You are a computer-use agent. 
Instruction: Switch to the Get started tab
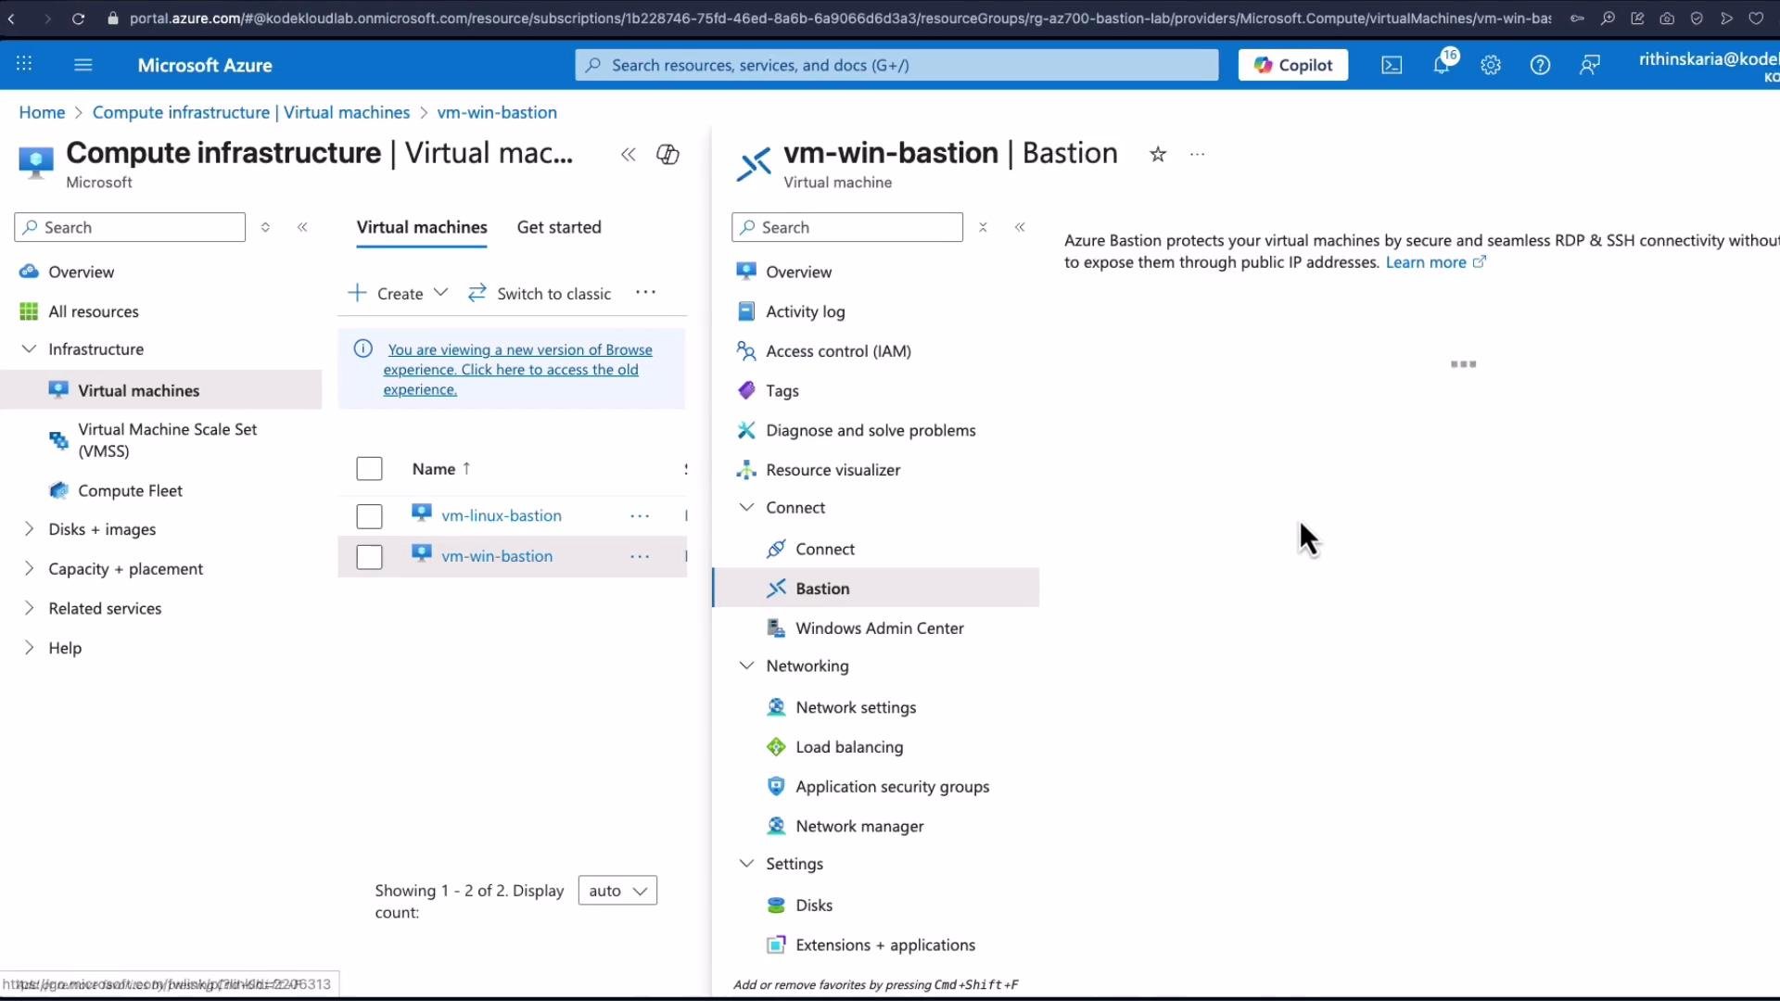tap(559, 227)
